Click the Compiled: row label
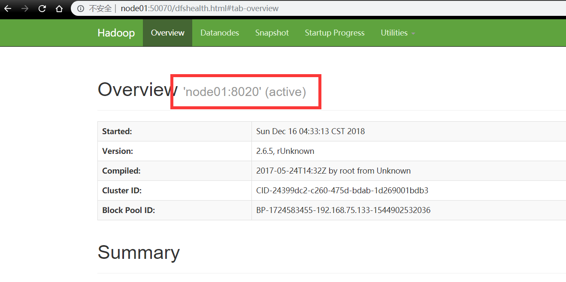This screenshot has height=282, width=566. (x=121, y=171)
